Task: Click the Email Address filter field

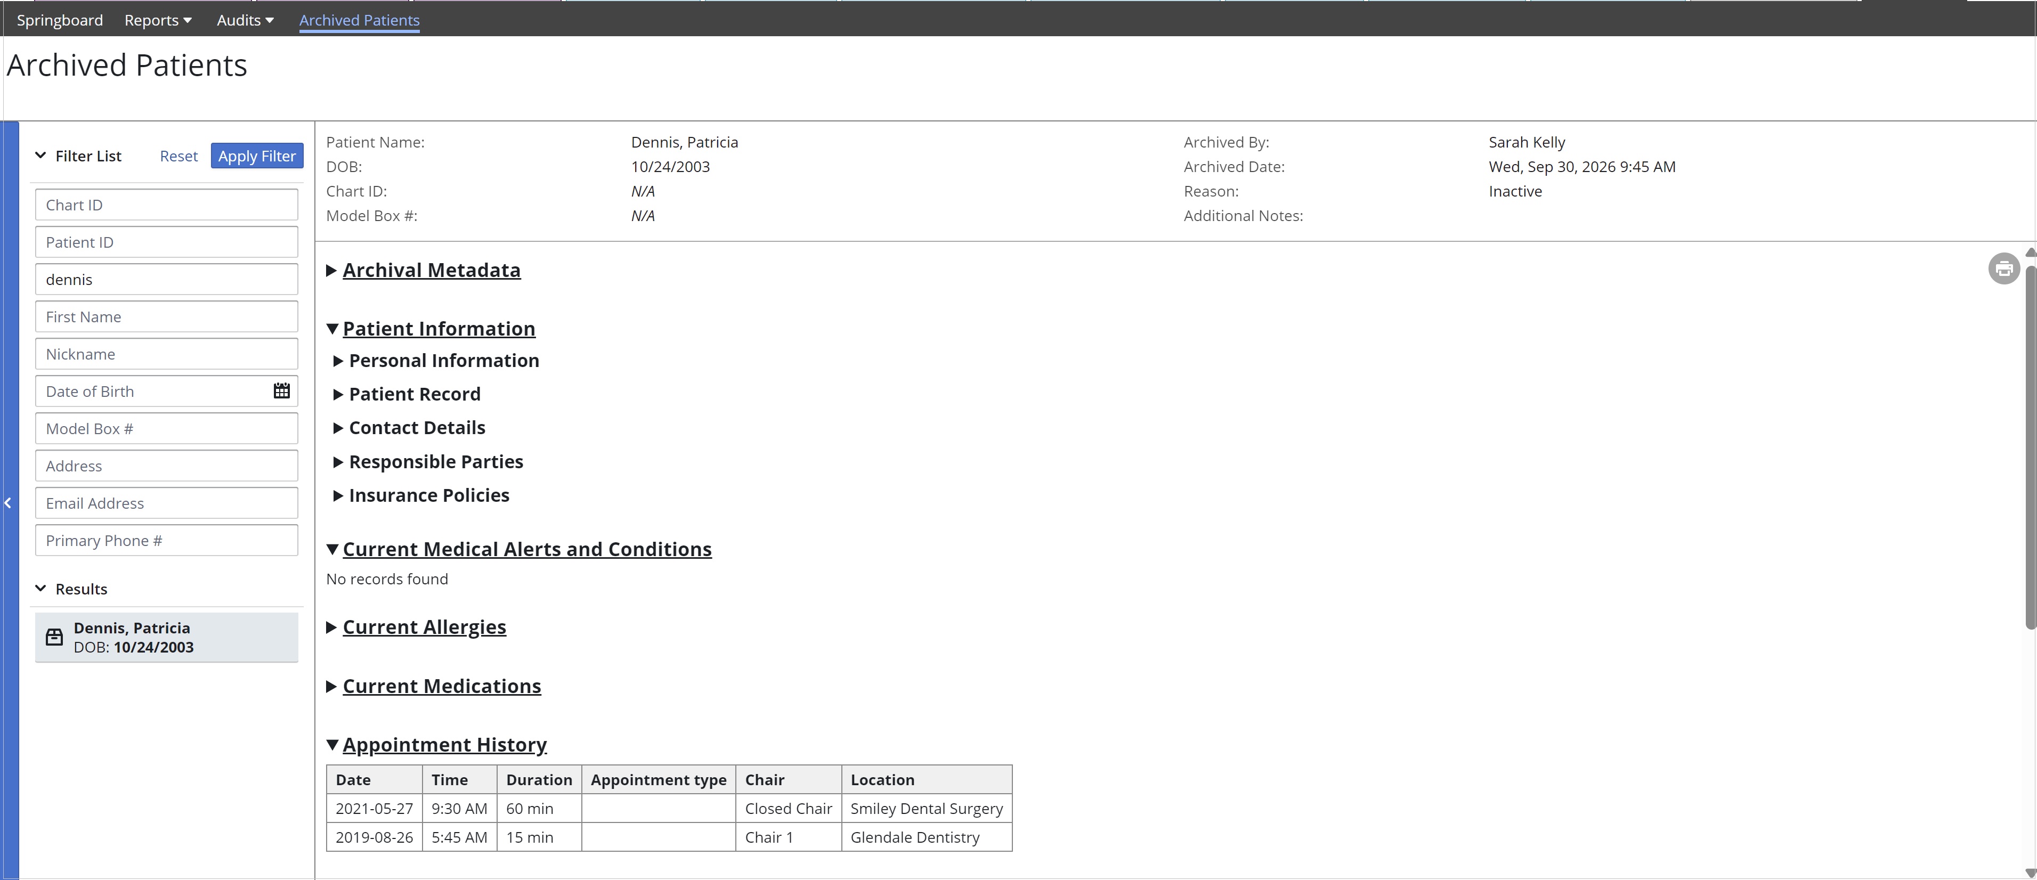Action: tap(167, 503)
